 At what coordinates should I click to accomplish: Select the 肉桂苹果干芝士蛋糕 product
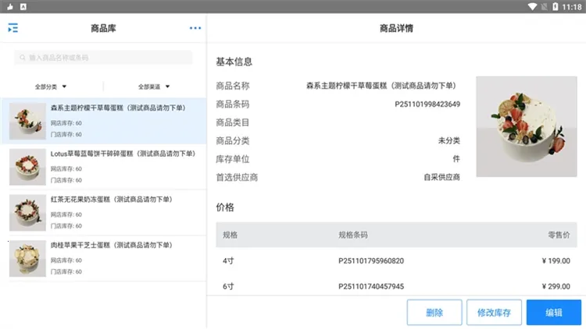point(103,259)
